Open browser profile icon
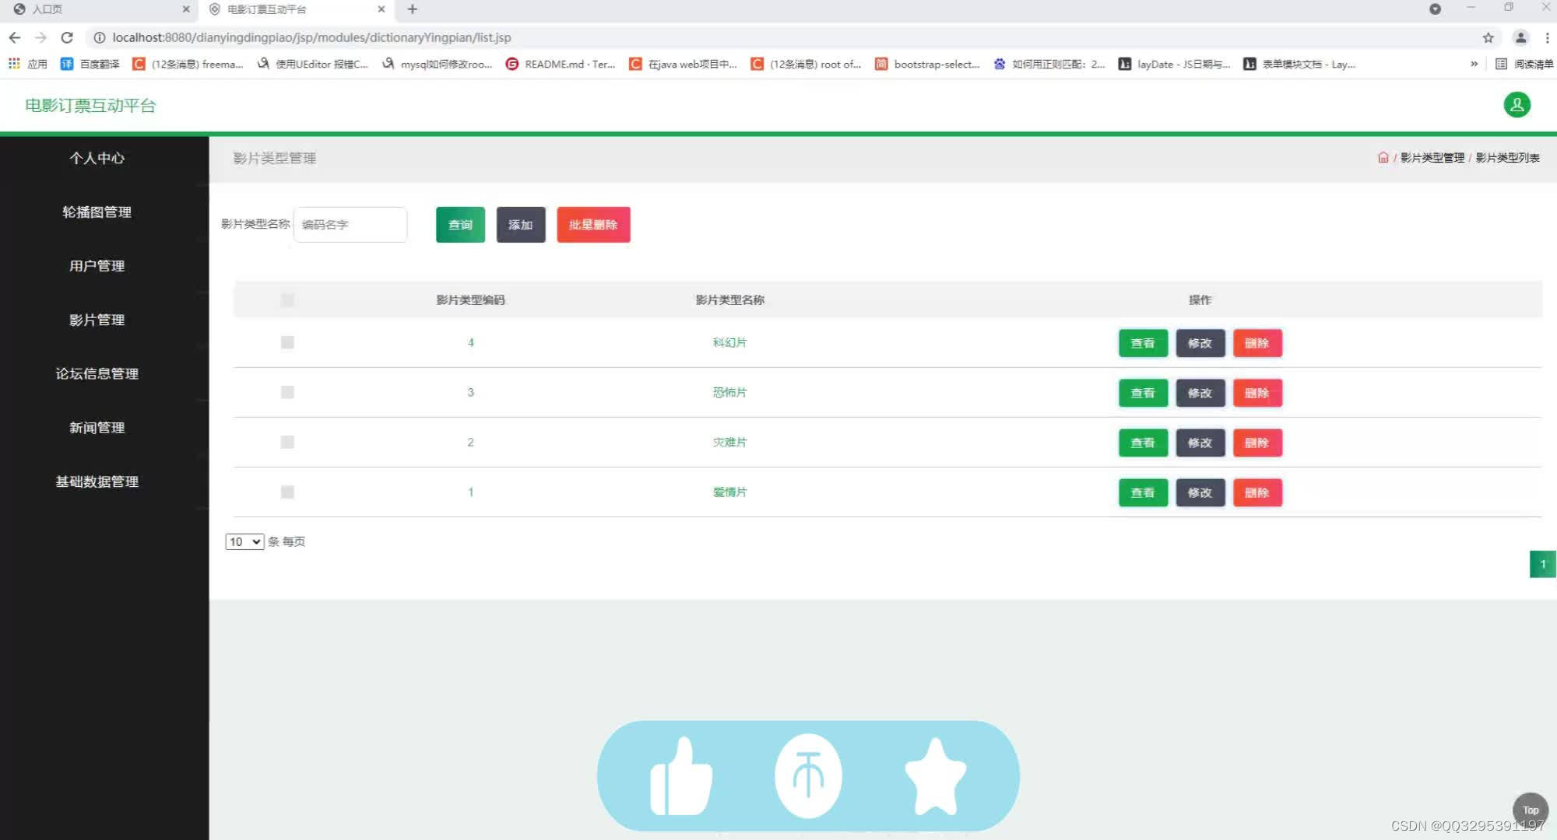 [1520, 37]
